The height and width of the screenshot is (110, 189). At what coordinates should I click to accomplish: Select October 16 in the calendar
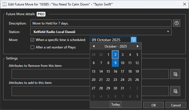(x=115, y=71)
